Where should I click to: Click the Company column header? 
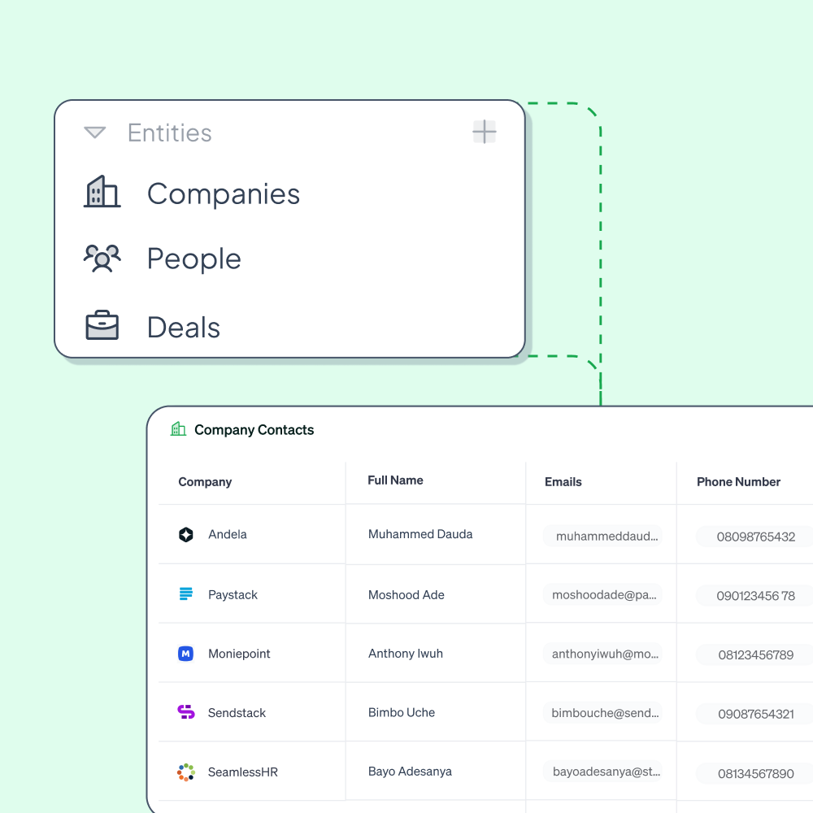205,482
